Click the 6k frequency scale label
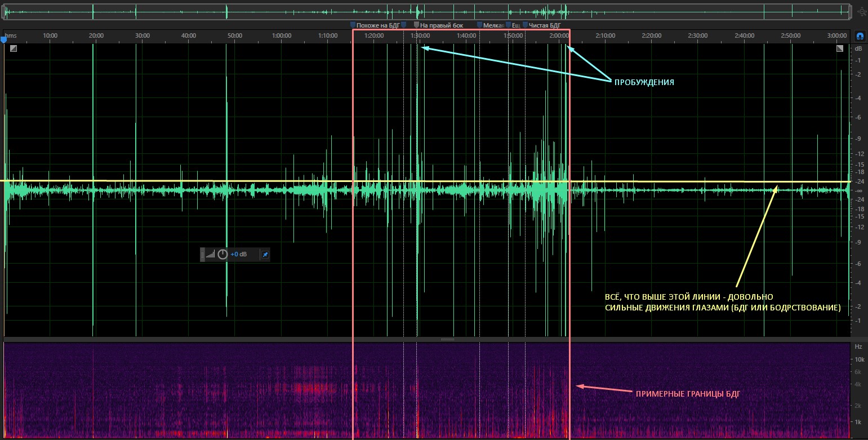The width and height of the screenshot is (868, 440). pyautogui.click(x=858, y=372)
